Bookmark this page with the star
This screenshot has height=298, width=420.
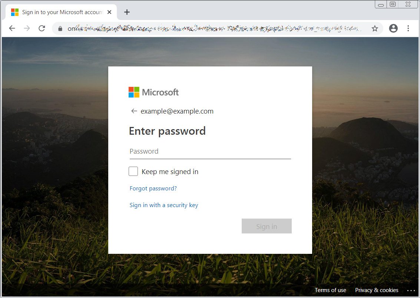coord(375,29)
